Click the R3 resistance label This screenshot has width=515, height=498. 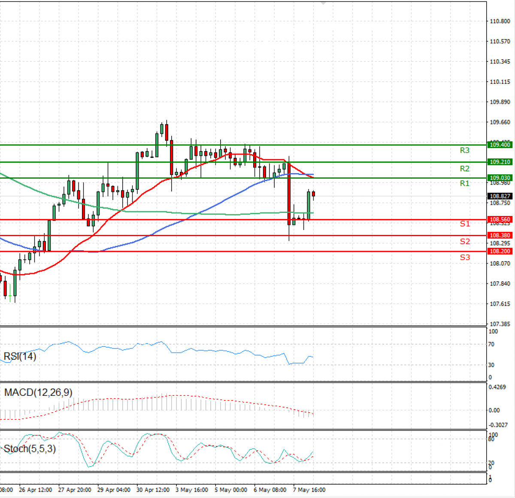[464, 150]
